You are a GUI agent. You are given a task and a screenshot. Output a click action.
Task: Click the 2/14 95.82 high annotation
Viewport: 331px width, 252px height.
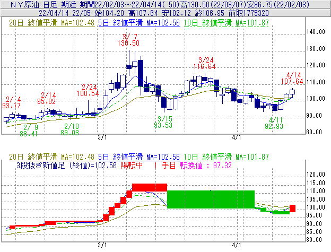click(x=47, y=98)
